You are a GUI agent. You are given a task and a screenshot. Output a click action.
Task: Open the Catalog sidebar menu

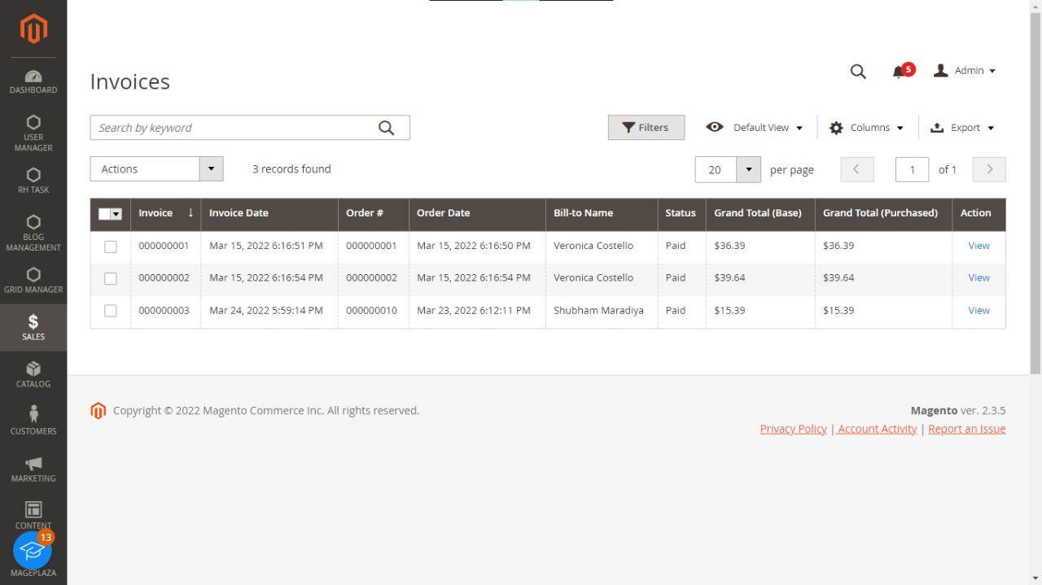pos(33,374)
